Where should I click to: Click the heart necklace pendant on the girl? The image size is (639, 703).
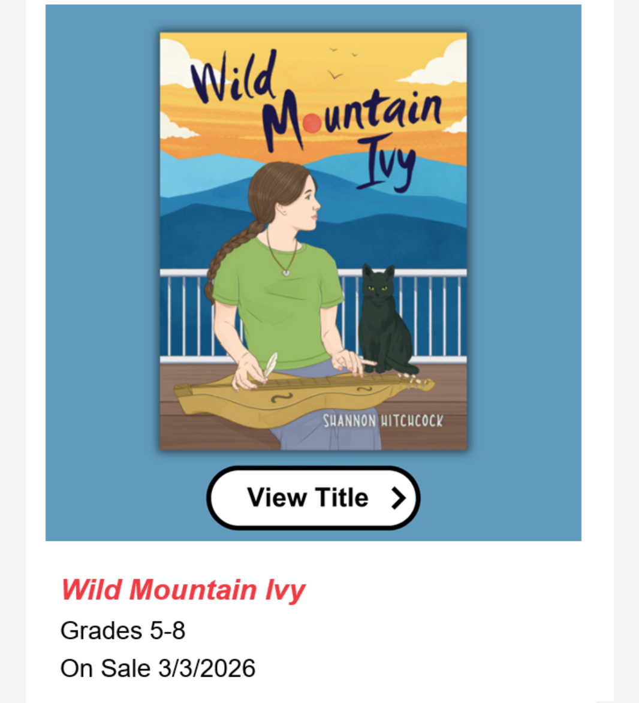(x=286, y=273)
